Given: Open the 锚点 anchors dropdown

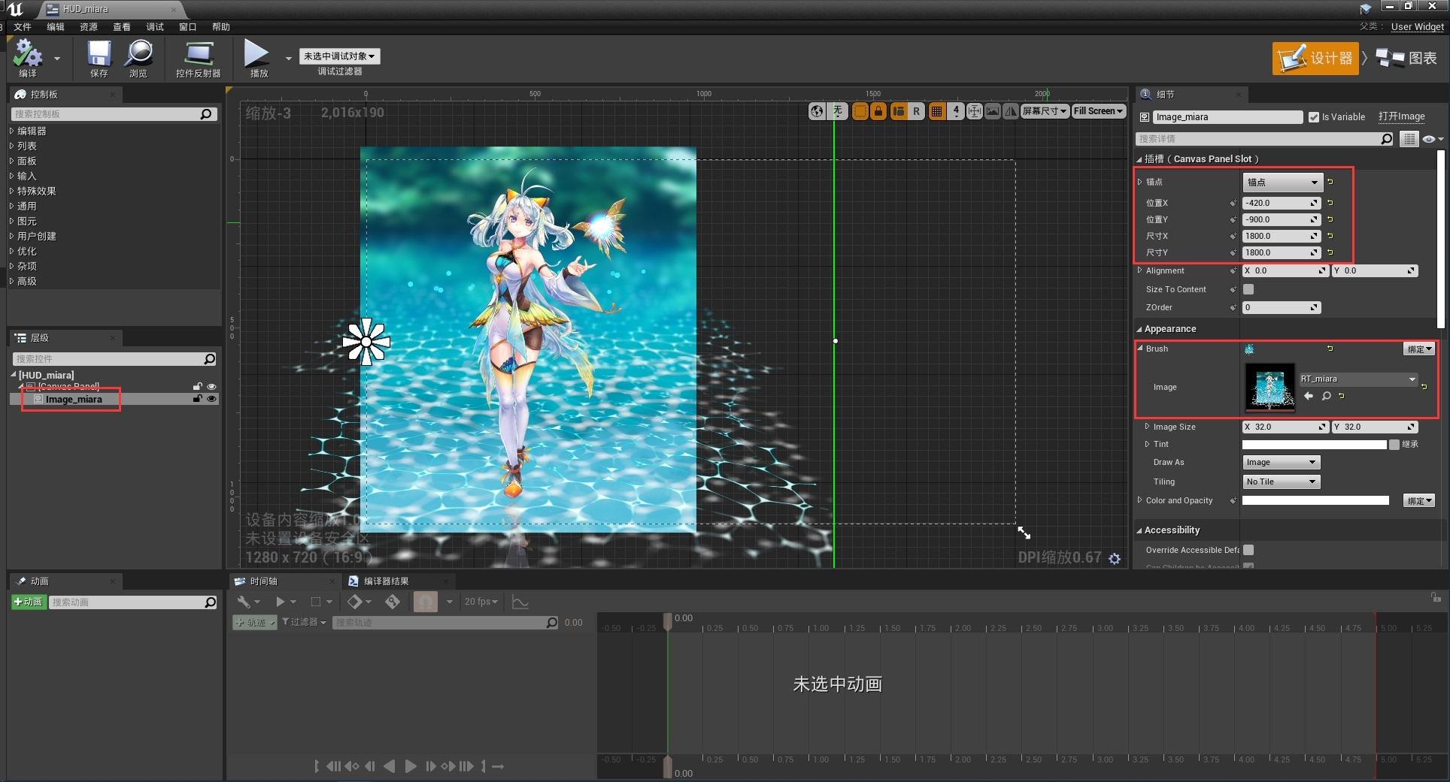Looking at the screenshot, I should click(x=1282, y=182).
